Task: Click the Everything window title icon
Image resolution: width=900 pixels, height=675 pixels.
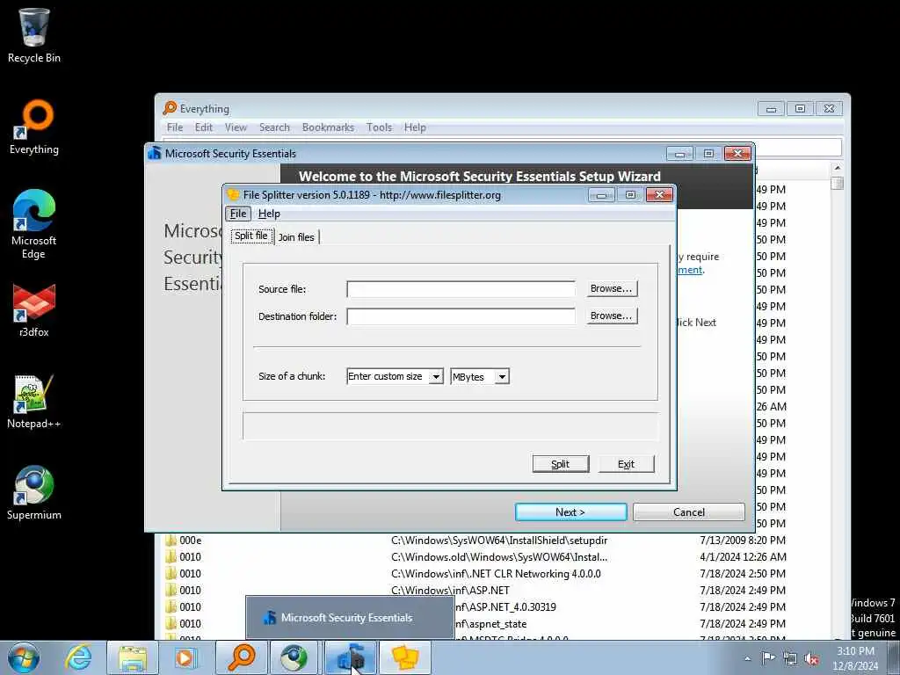Action: pyautogui.click(x=170, y=108)
